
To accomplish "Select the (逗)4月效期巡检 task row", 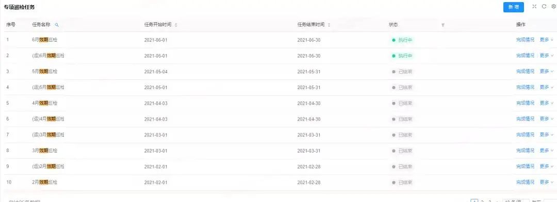I will [278, 119].
